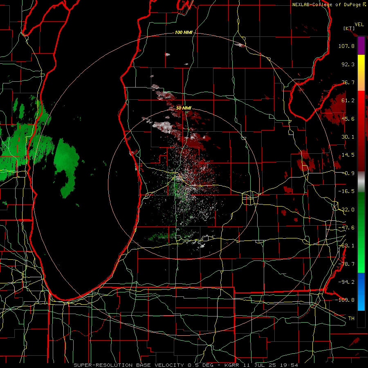
Task: Click the 30.1 velocity scale value
Action: click(348, 137)
